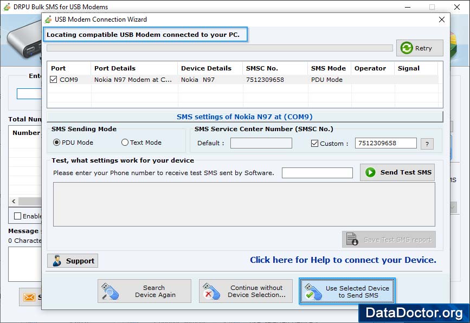
Task: Toggle the Enable checkbox in the main window
Action: (17, 216)
